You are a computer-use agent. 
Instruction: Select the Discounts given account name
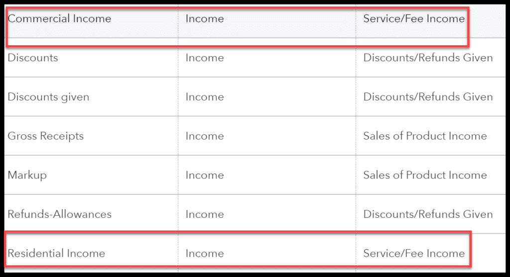click(48, 97)
